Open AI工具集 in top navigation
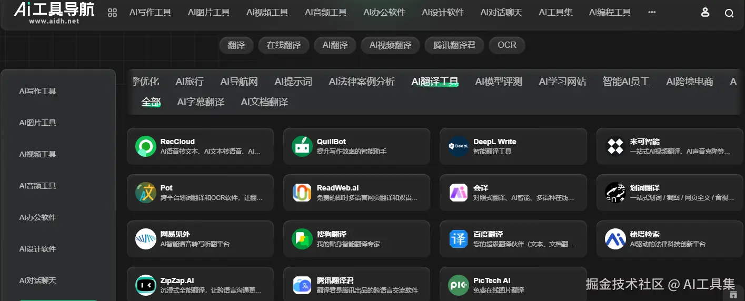The height and width of the screenshot is (301, 745). point(555,13)
